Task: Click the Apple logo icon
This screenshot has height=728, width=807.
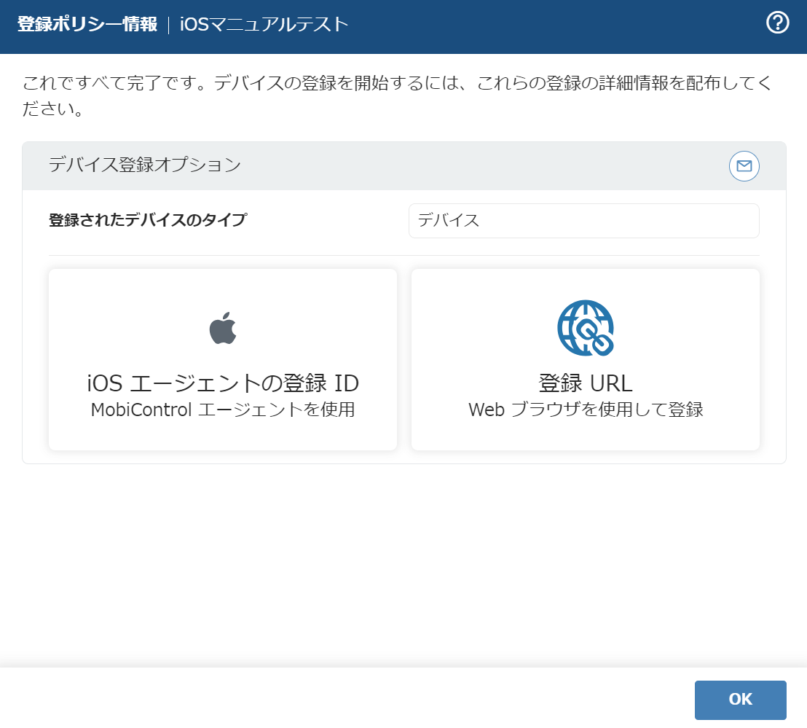Action: [223, 328]
